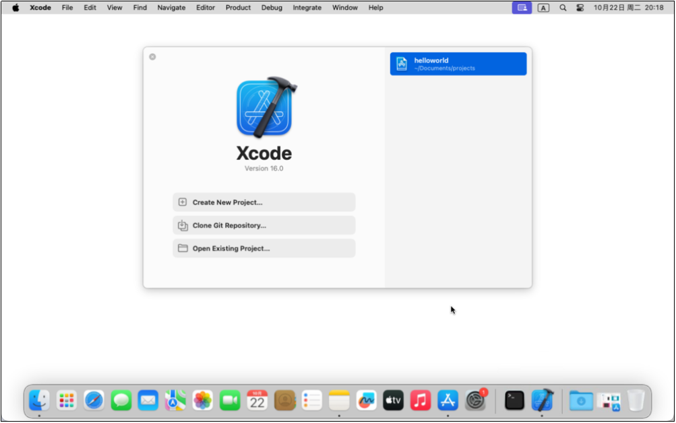Open the Window menu
This screenshot has height=423, width=676.
(x=345, y=8)
